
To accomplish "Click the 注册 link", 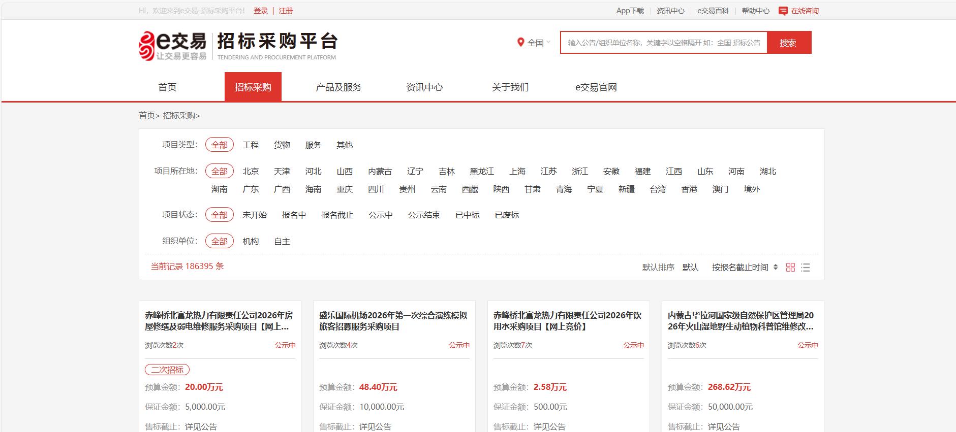I will (x=286, y=11).
